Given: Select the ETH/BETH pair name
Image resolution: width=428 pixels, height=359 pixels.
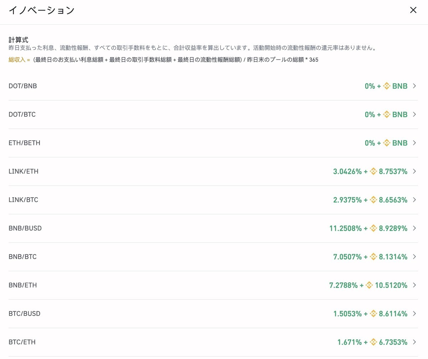Looking at the screenshot, I should (24, 143).
